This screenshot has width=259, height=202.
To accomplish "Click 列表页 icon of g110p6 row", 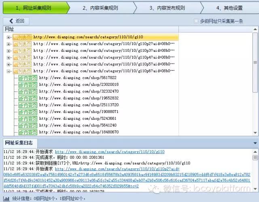I will coord(22,71).
